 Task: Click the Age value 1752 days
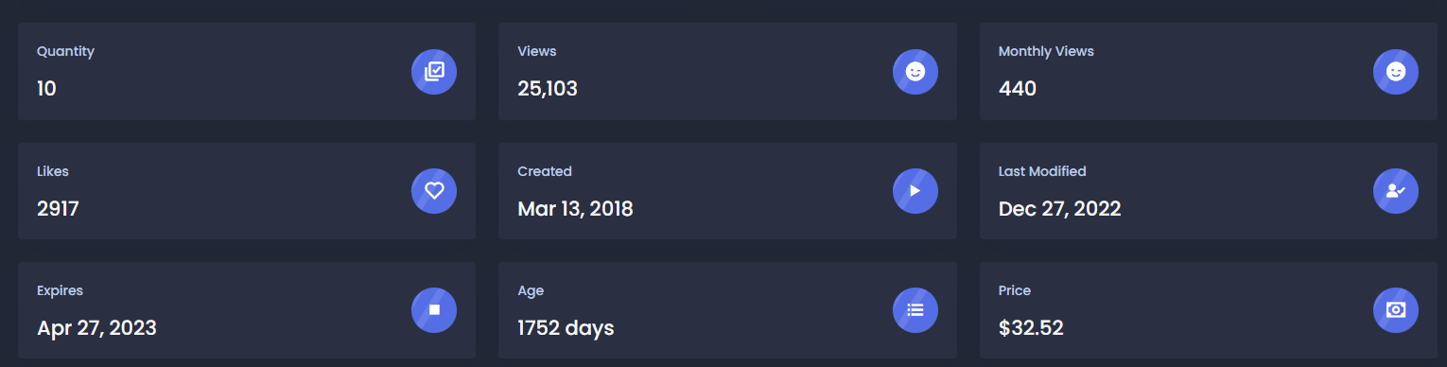coord(566,328)
